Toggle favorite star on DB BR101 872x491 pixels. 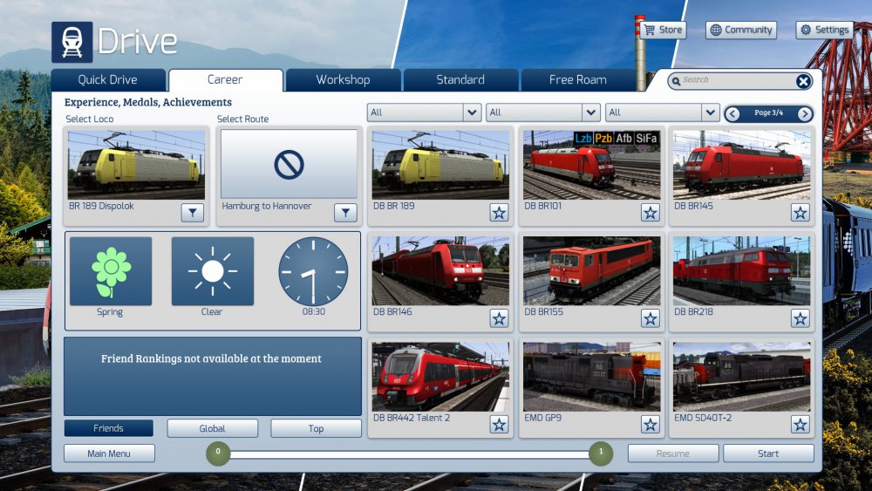pos(650,212)
